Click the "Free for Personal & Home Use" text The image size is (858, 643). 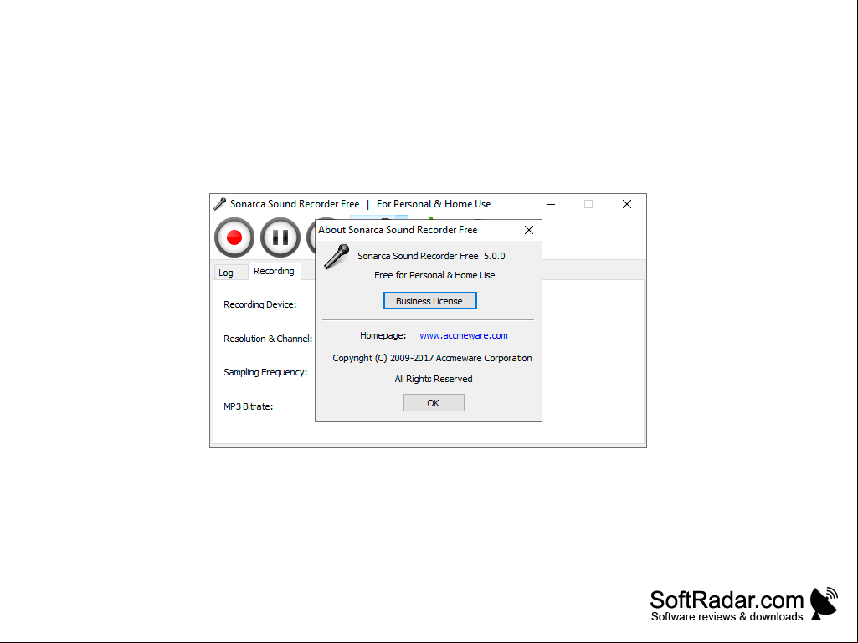click(x=434, y=276)
